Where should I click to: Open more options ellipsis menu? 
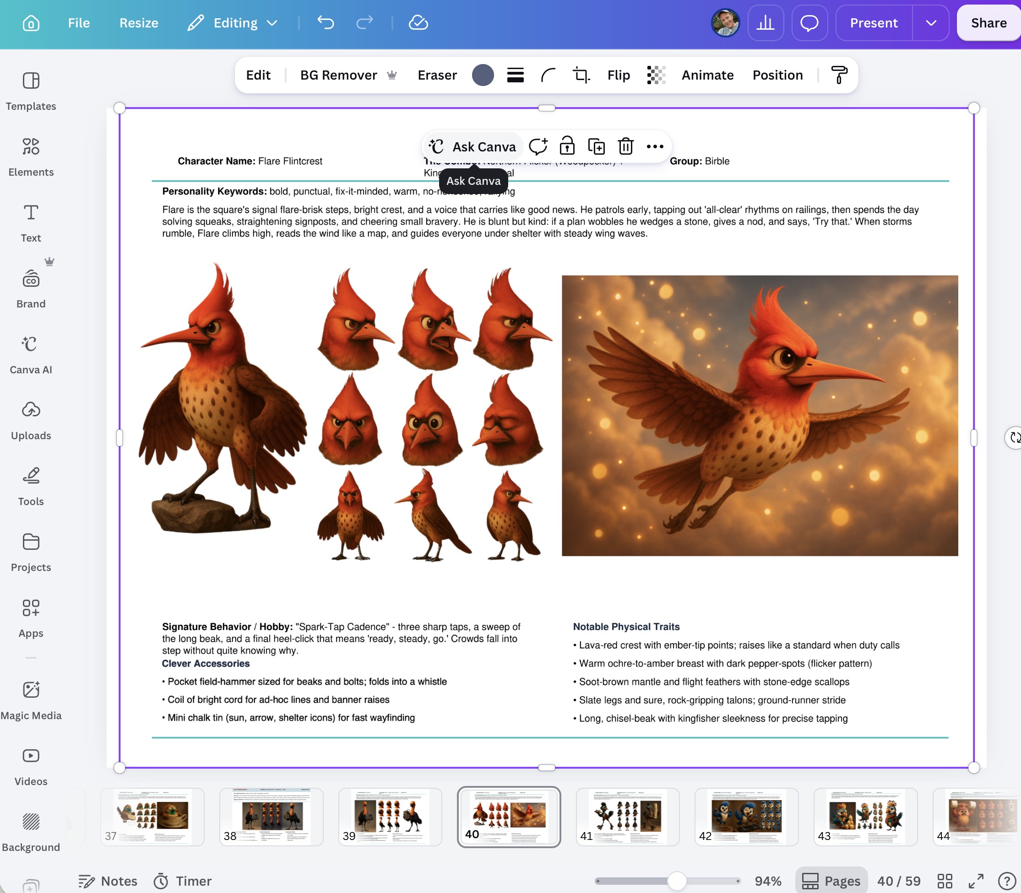pos(655,146)
